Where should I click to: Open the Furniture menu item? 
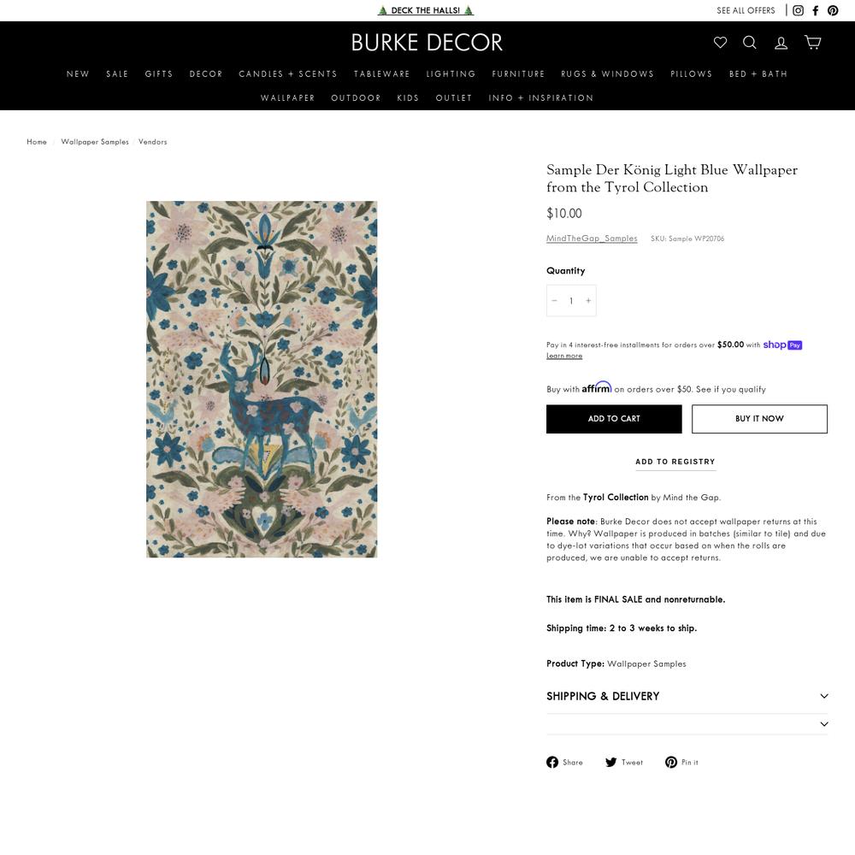[x=518, y=74]
